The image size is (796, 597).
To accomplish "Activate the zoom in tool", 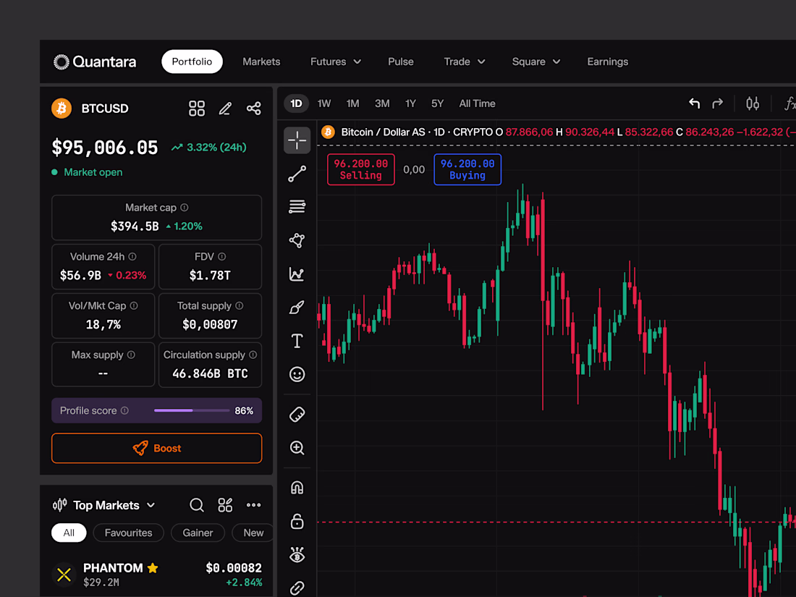I will pos(297,448).
